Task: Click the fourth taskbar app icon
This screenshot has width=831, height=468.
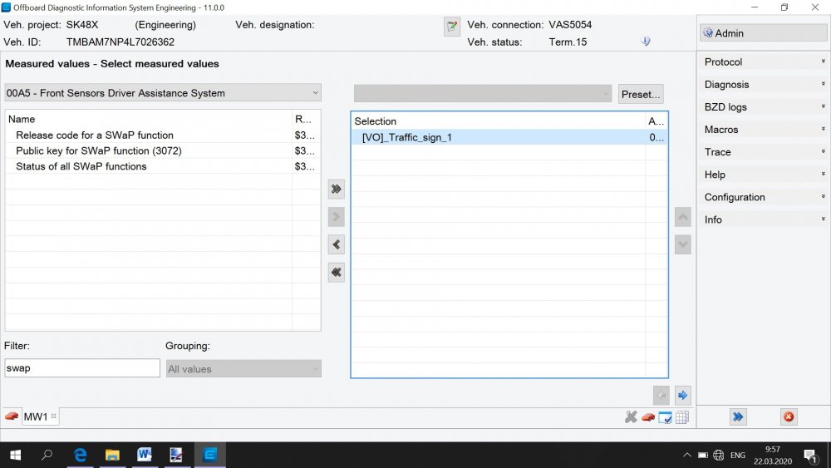Action: (x=176, y=455)
